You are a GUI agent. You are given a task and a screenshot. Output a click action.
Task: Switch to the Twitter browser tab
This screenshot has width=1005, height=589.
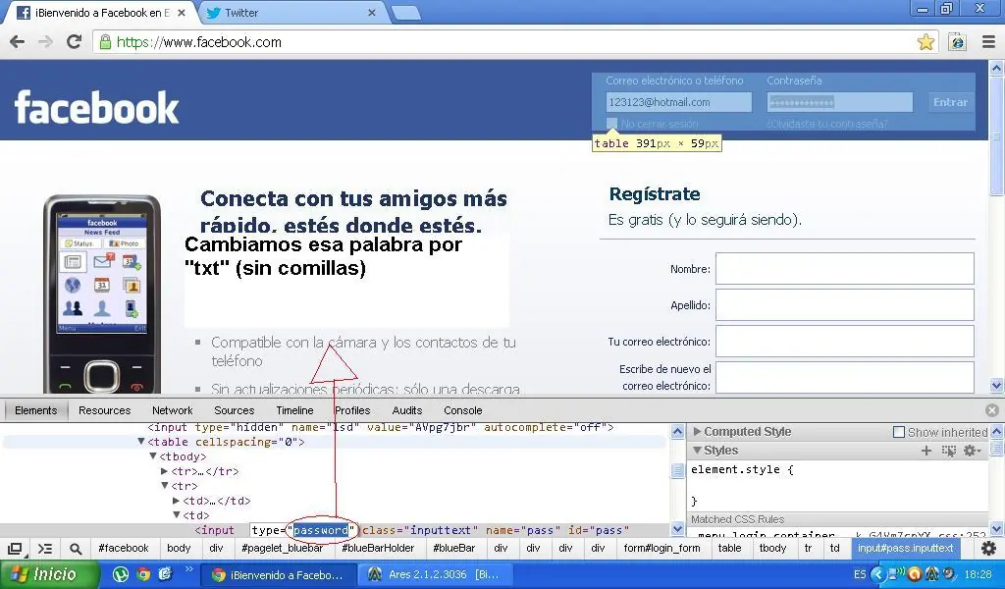tap(291, 13)
